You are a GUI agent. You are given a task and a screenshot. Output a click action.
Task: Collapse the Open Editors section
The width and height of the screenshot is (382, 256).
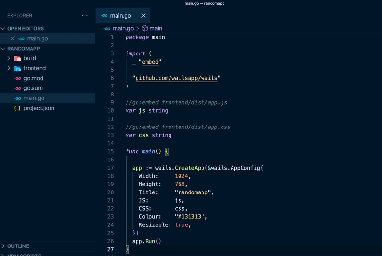coord(3,29)
